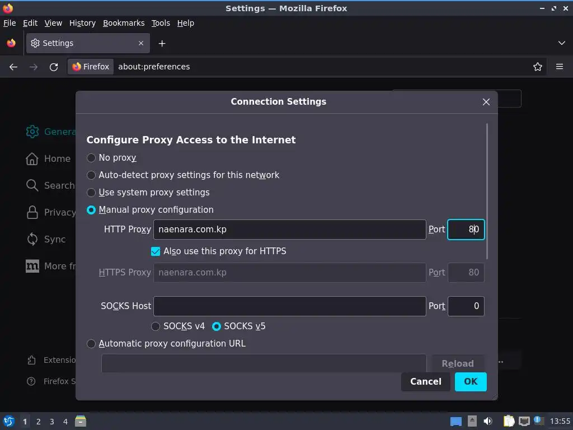573x430 pixels.
Task: Open More from Mozilla icon
Action: click(32, 266)
